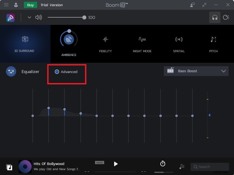Click the Equalizer icon beside its label
The width and height of the screenshot is (234, 175).
point(11,71)
